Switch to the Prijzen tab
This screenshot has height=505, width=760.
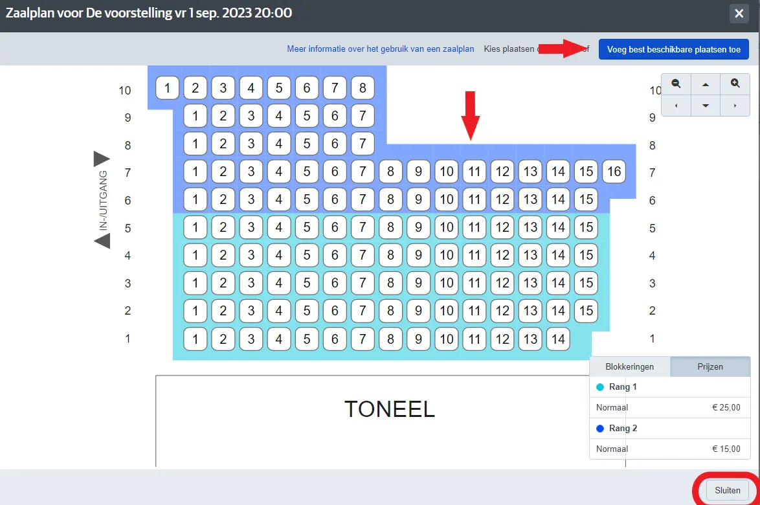pos(710,367)
